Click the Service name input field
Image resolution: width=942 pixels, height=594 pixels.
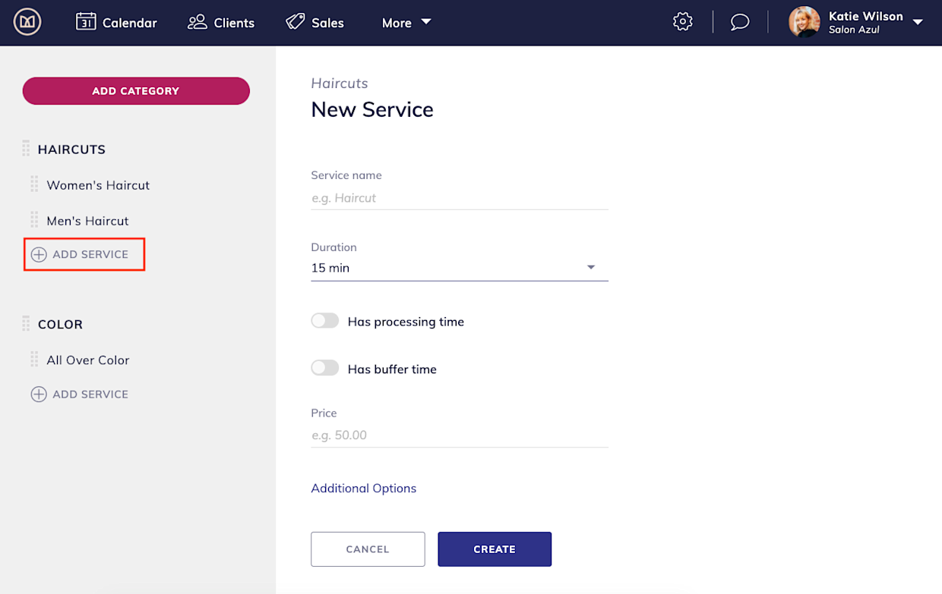tap(460, 198)
